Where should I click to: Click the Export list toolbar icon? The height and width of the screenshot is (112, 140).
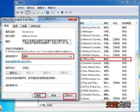tap(42, 12)
